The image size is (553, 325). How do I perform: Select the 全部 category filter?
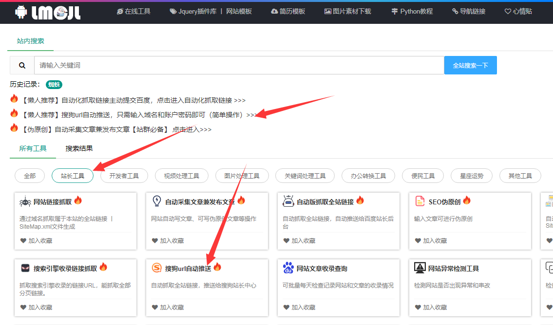click(30, 176)
